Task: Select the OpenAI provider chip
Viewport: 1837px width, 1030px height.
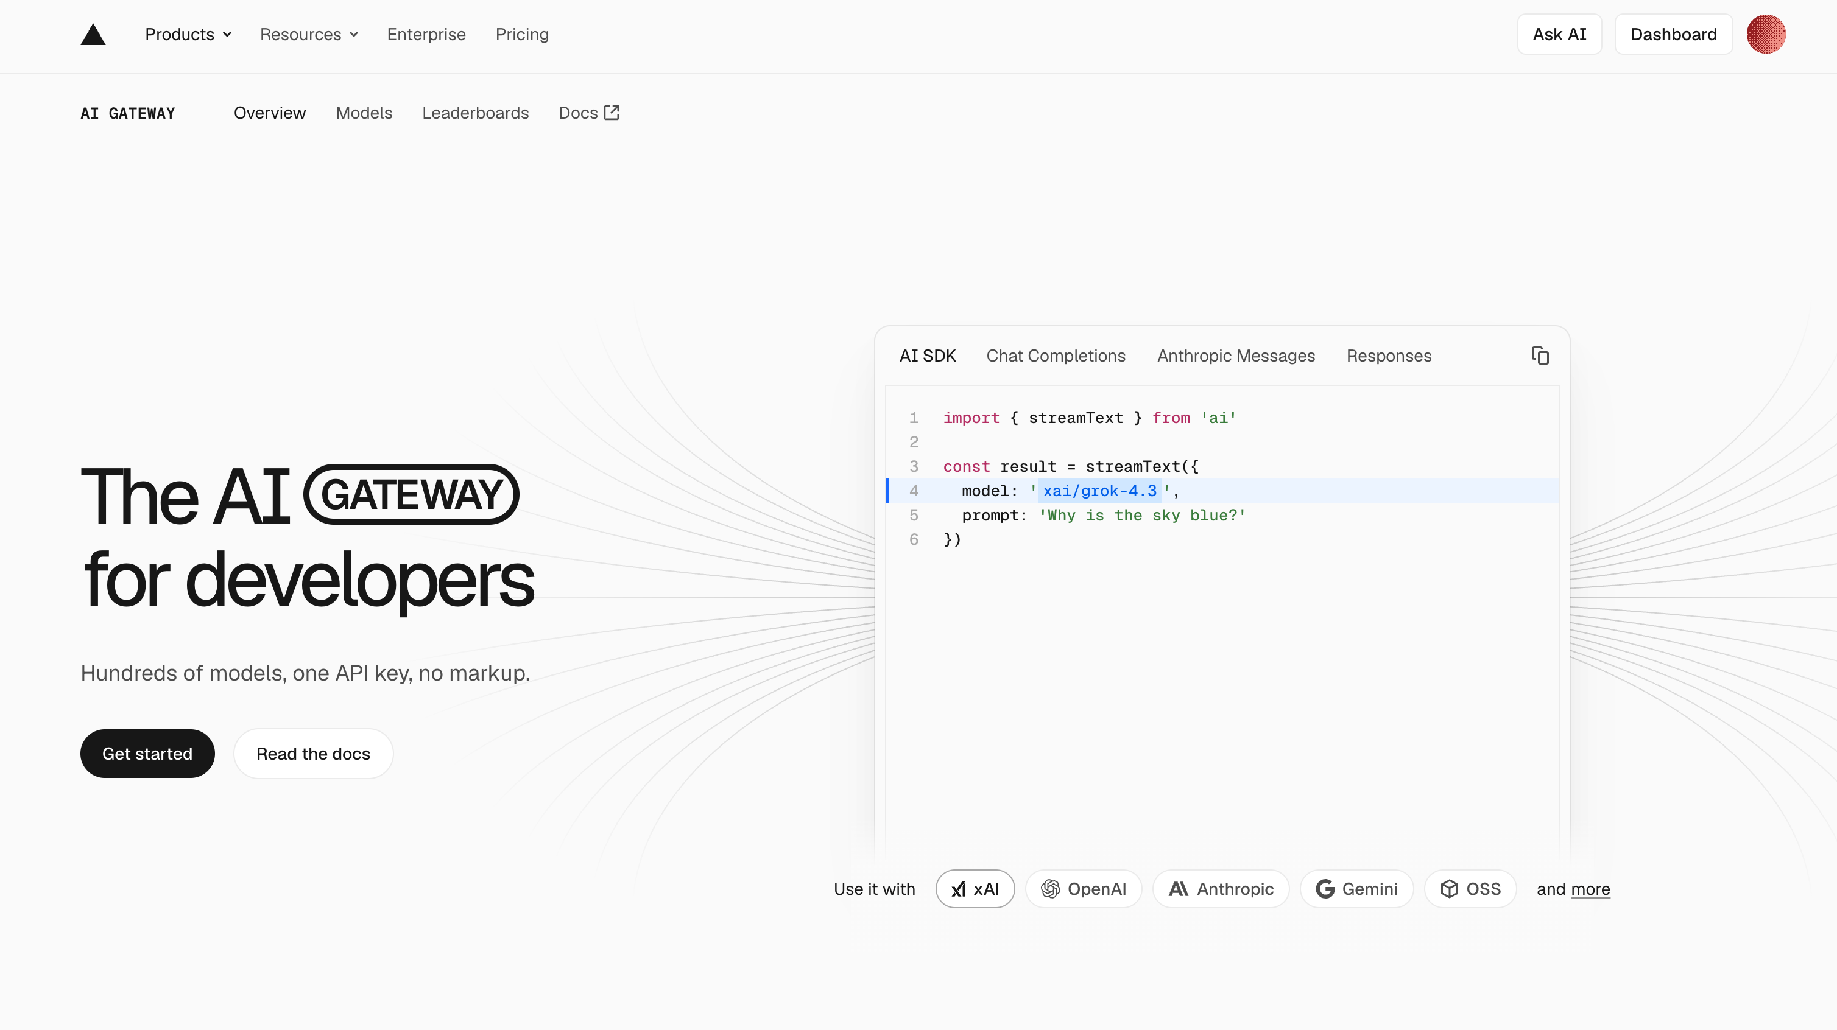Action: point(1083,889)
